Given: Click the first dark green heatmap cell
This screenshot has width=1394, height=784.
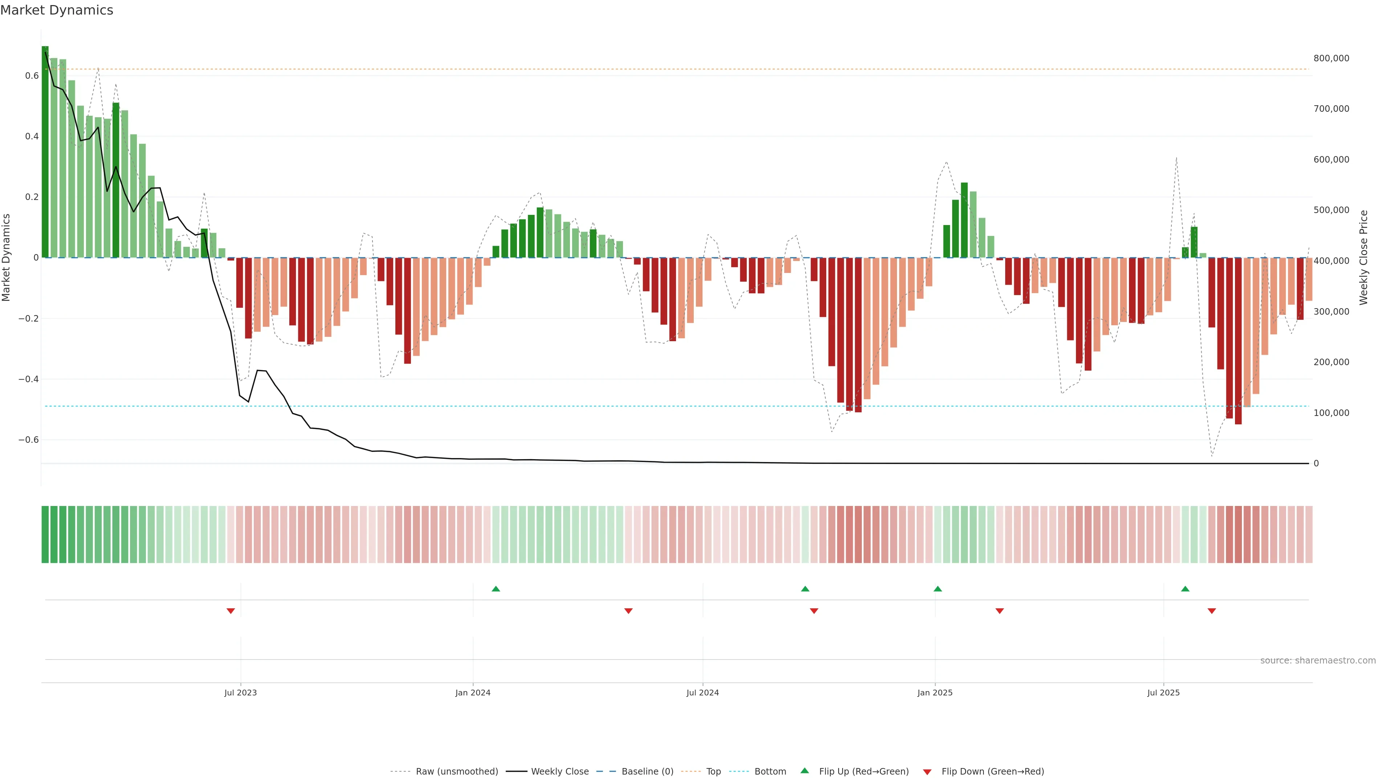Looking at the screenshot, I should click(45, 534).
